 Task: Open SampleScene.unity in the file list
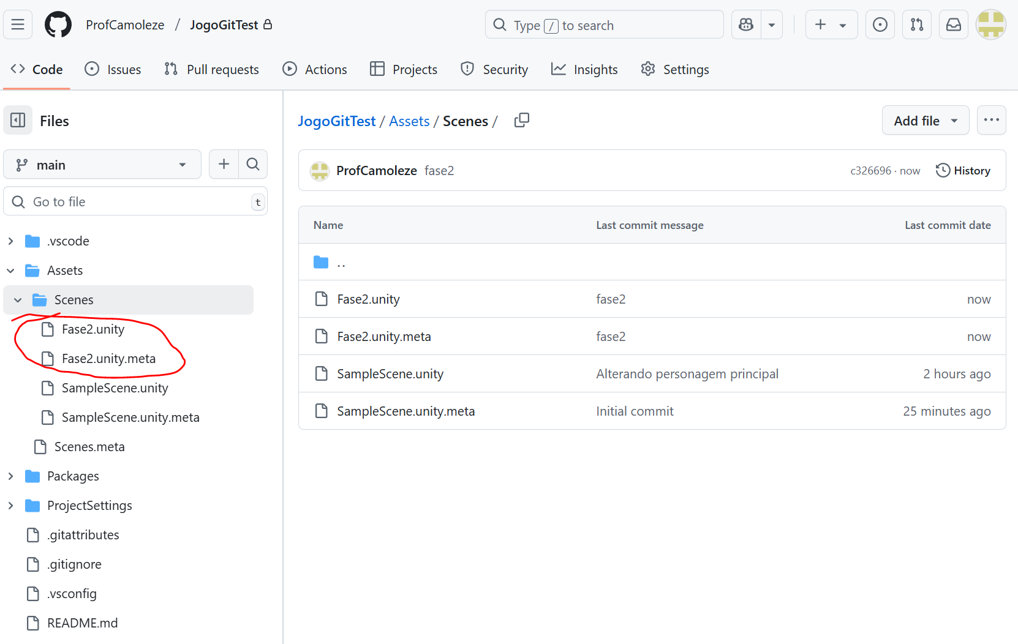coord(390,374)
